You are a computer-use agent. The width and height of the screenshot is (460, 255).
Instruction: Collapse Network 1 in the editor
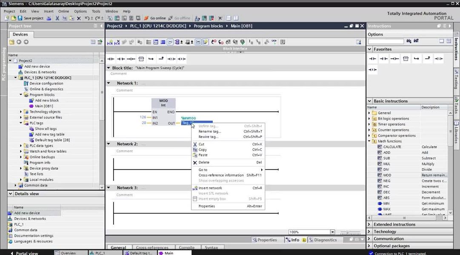coord(109,83)
